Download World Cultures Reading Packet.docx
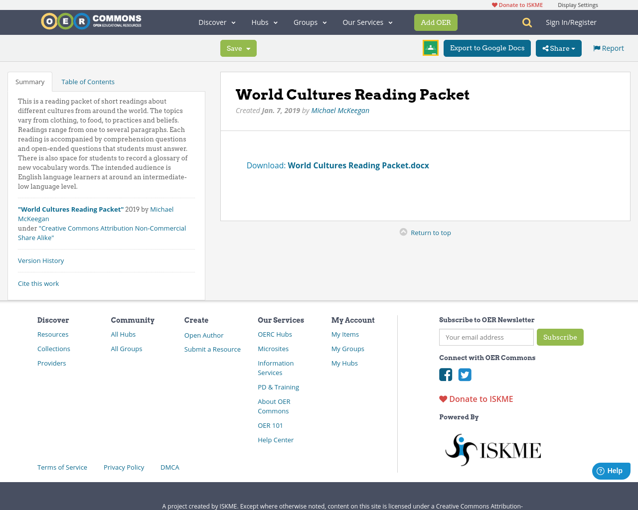638x510 pixels. coord(358,165)
